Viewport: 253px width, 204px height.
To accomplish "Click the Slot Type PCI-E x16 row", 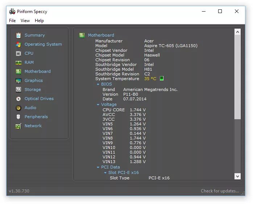I will [140, 178].
